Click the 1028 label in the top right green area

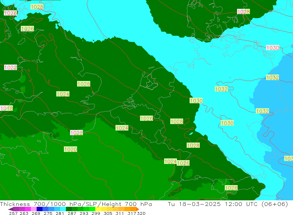243,12
